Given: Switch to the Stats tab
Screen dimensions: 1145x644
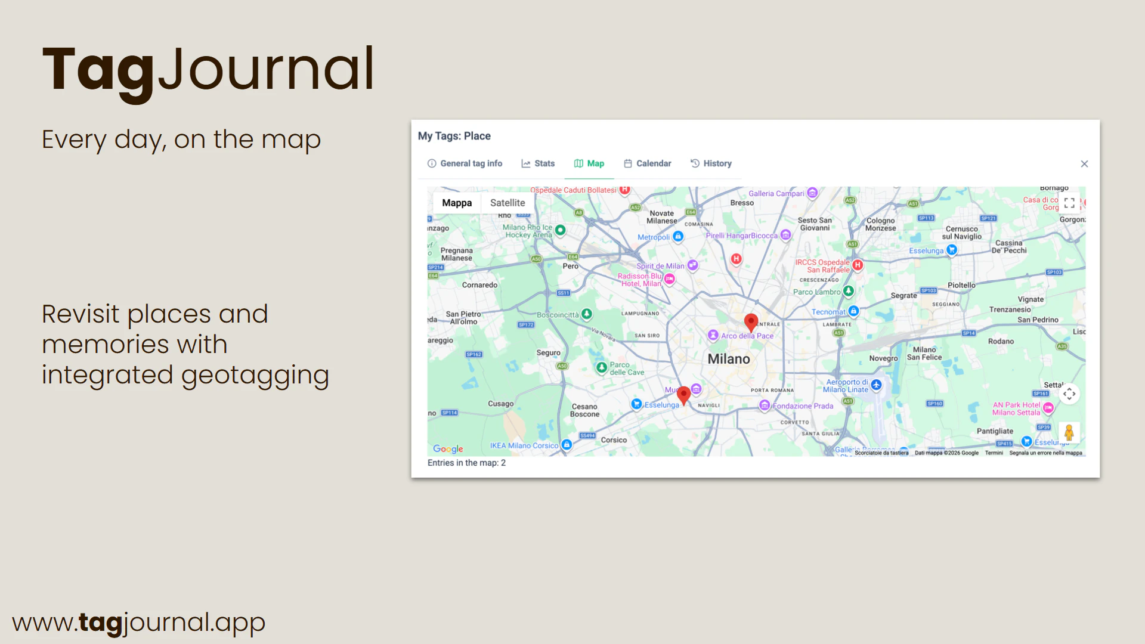Looking at the screenshot, I should point(538,163).
